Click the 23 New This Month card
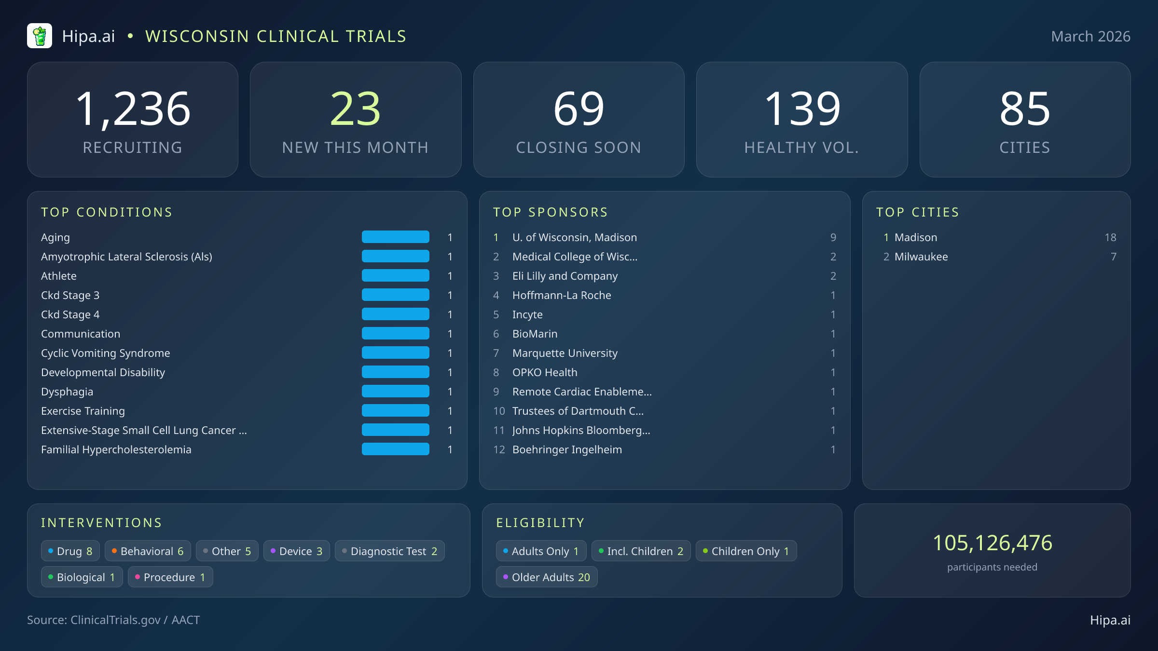 pyautogui.click(x=356, y=119)
